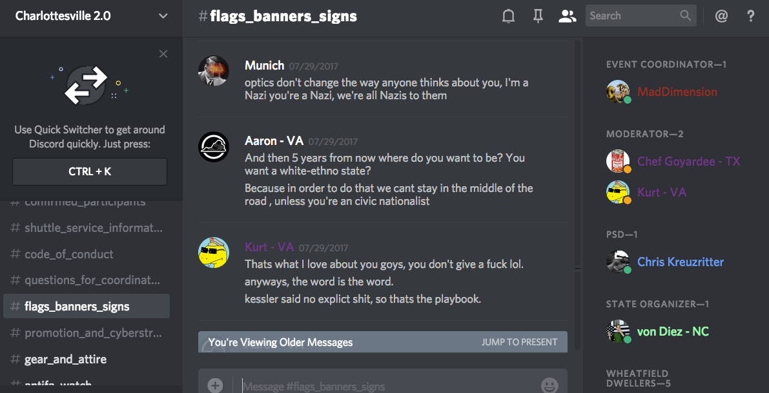Open the emoji picker
This screenshot has width=769, height=393.
pyautogui.click(x=549, y=385)
